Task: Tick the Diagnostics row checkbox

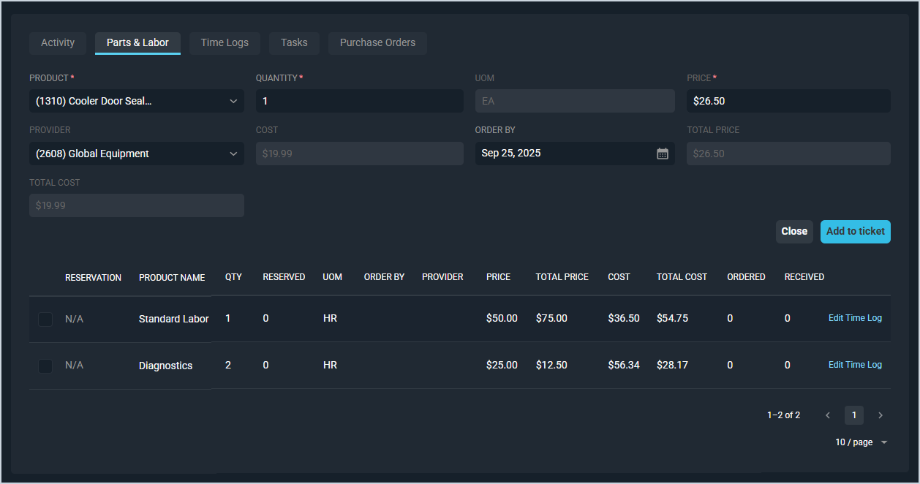Action: pyautogui.click(x=45, y=366)
